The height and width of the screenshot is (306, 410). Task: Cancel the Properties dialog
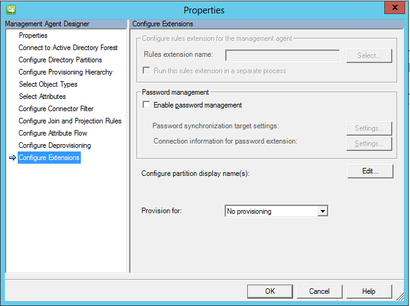(319, 291)
